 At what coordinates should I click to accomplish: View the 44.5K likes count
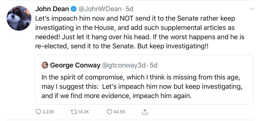click(119, 112)
